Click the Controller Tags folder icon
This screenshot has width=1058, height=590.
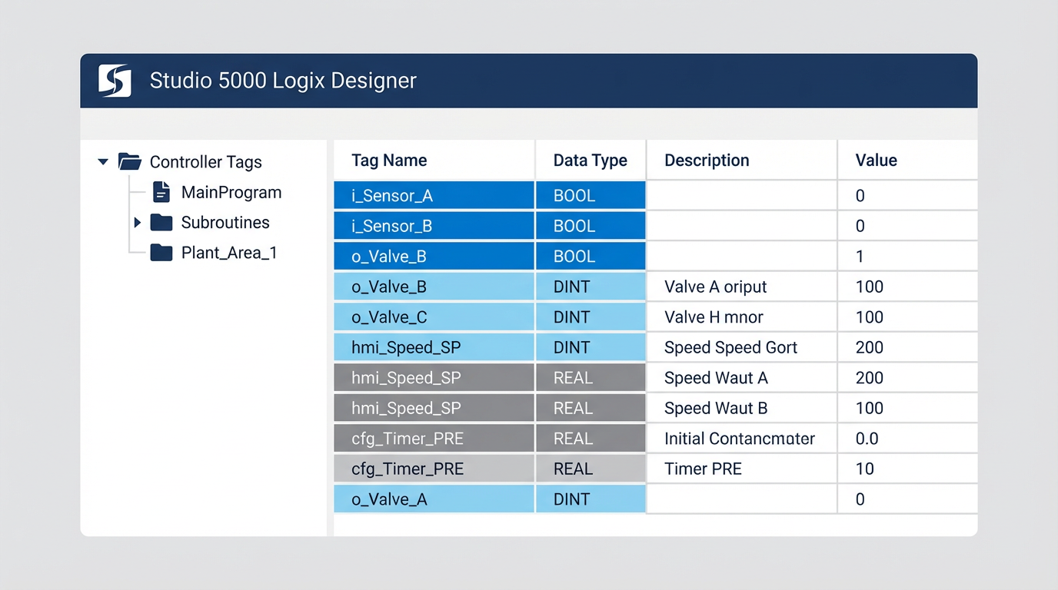[129, 162]
